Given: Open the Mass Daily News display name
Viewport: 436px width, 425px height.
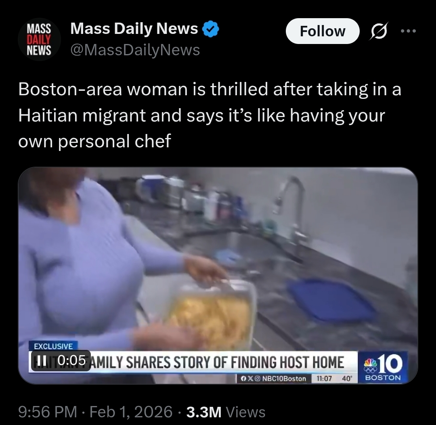Looking at the screenshot, I should pyautogui.click(x=134, y=29).
